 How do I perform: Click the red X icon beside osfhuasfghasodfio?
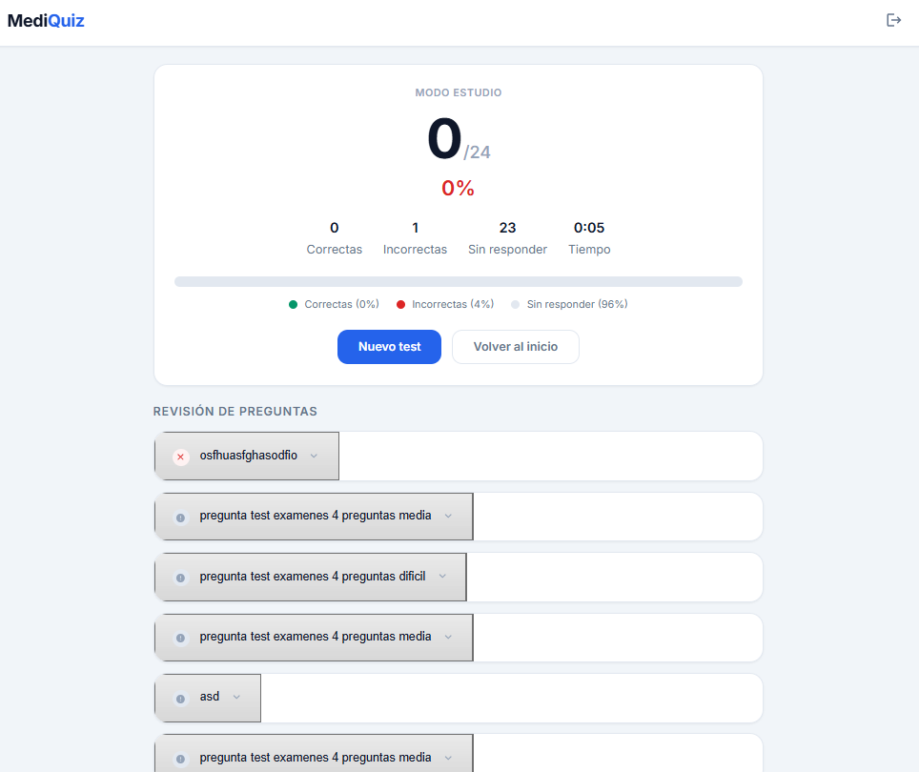click(180, 457)
